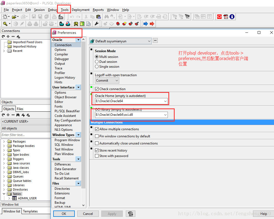Collapse the Tables tree node
The image size is (274, 219).
4,194
